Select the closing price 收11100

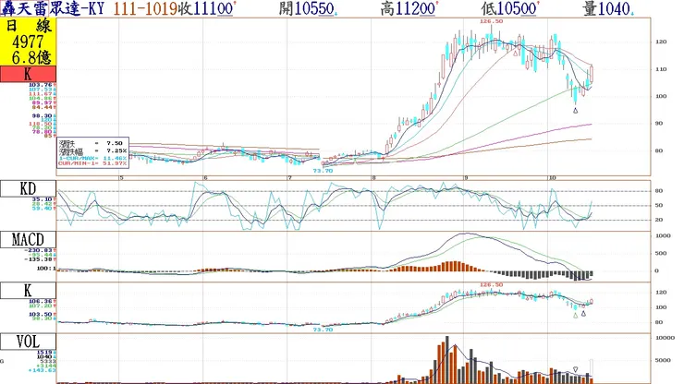(x=205, y=8)
